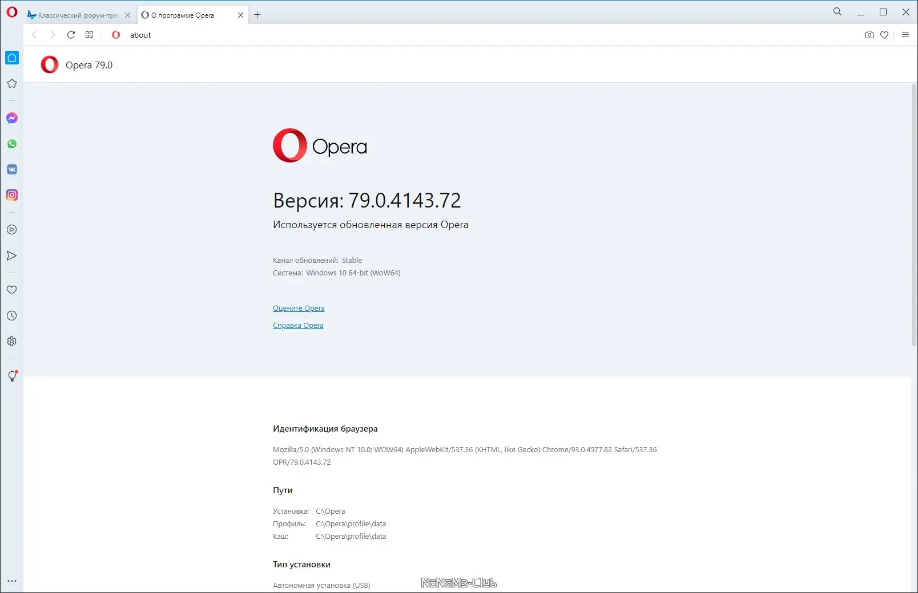Open My Flow paper plane icon
The image size is (918, 593).
click(x=12, y=255)
